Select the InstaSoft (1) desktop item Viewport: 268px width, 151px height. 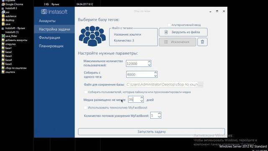12,32
